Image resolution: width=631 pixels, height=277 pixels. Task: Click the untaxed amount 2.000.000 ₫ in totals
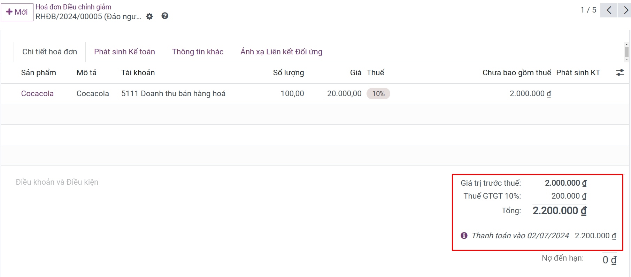(566, 183)
